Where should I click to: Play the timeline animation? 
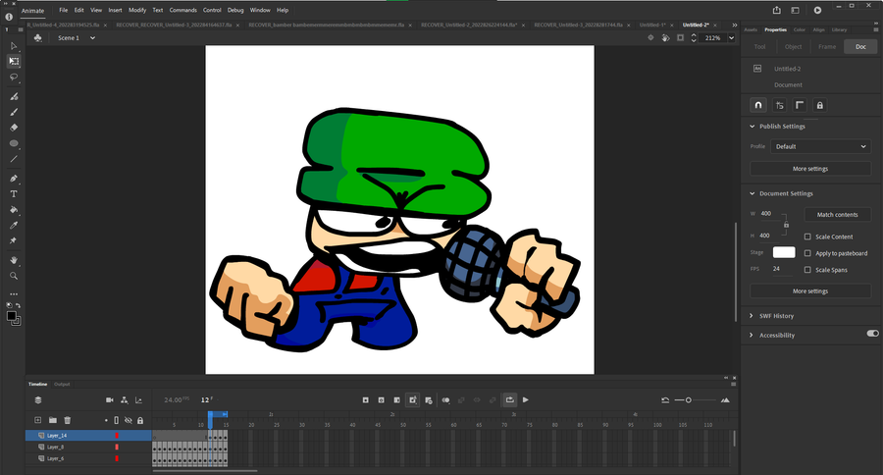[526, 400]
